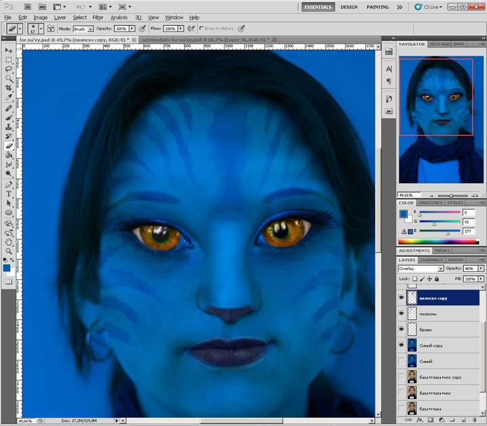Open the eraser Mode dropdown
The width and height of the screenshot is (487, 426).
pyautogui.click(x=83, y=29)
